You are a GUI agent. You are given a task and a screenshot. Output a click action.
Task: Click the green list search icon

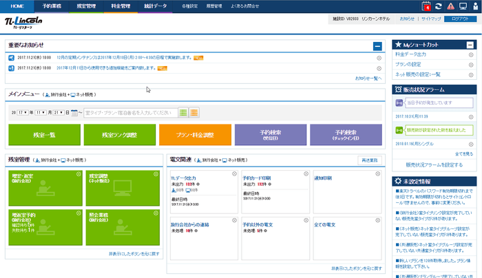[x=183, y=112]
